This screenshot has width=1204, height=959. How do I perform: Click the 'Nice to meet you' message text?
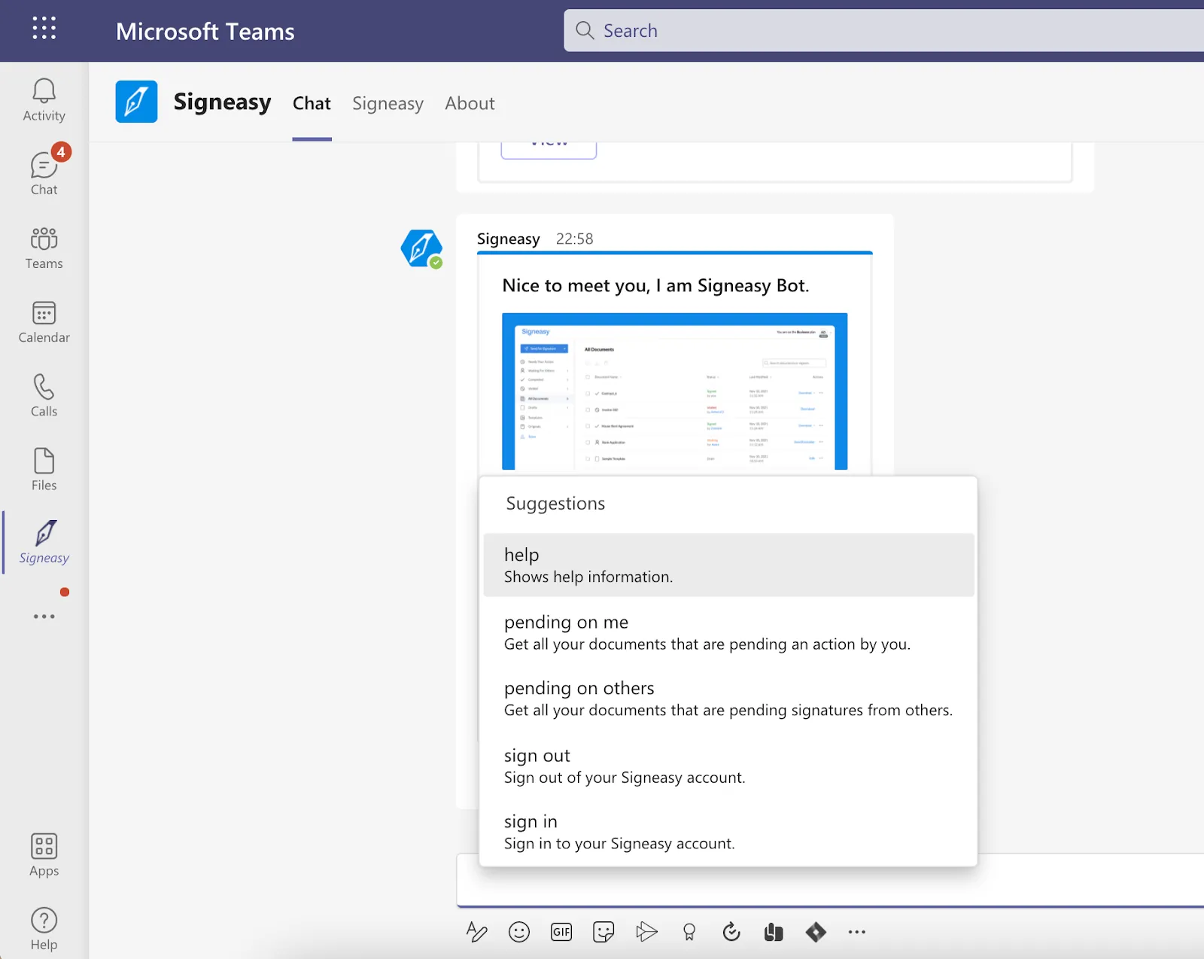[655, 285]
